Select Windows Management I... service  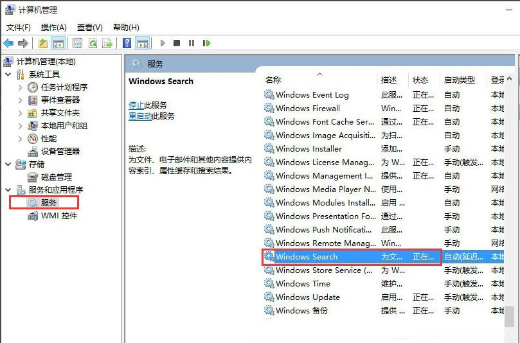pos(384,175)
